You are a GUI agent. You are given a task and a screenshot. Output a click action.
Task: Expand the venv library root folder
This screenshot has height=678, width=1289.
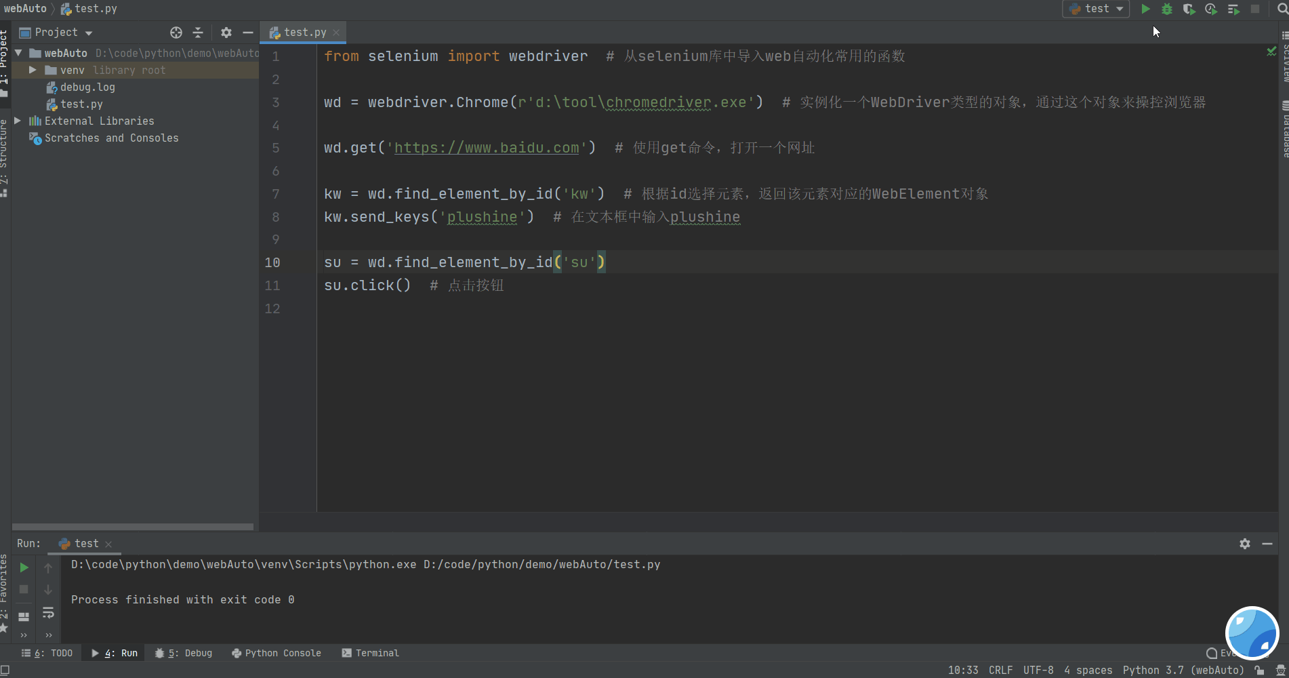coord(32,70)
